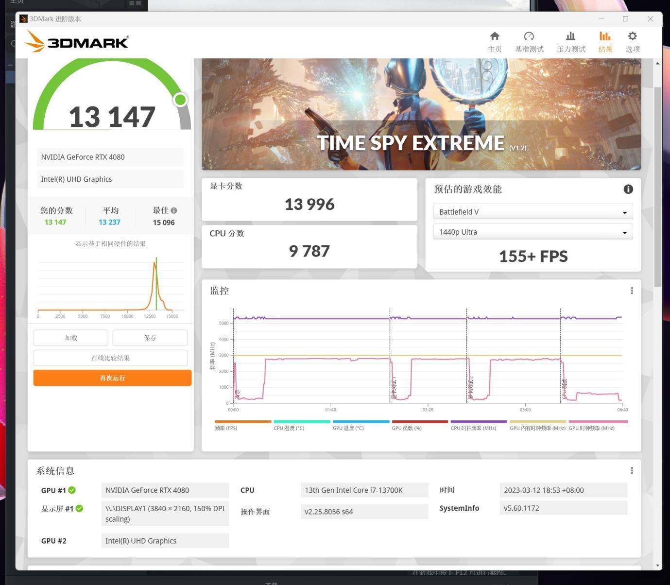Click the info icon beside estimated game performance

click(x=628, y=189)
